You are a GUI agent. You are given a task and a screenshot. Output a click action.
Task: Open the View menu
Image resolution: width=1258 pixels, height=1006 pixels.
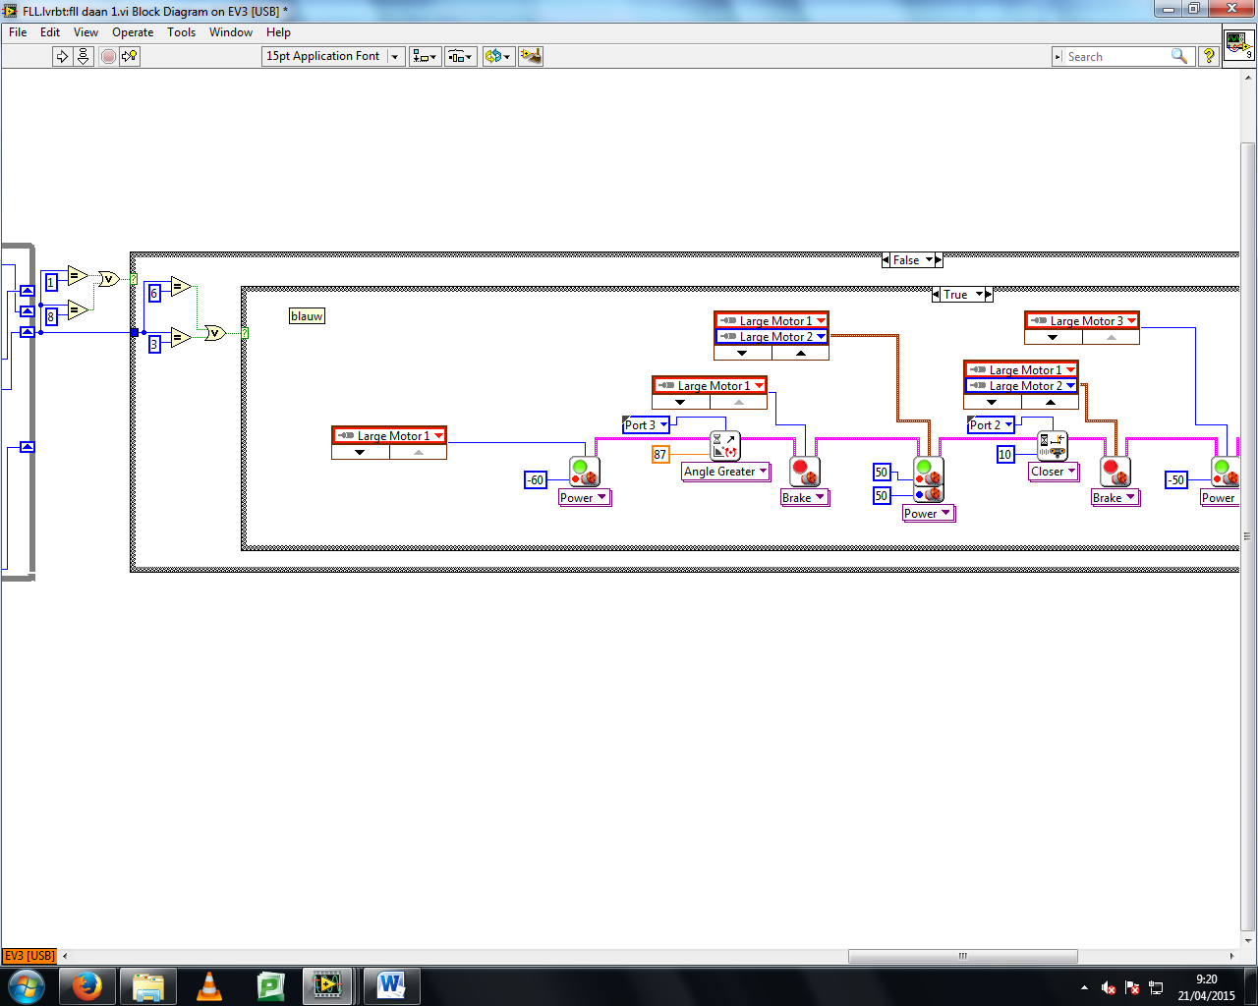click(x=86, y=32)
